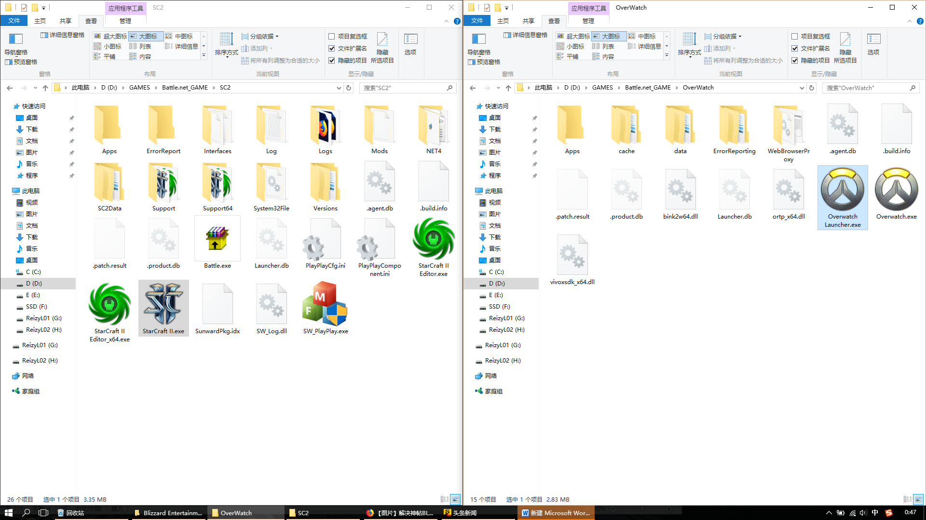Open Windows Start menu
The width and height of the screenshot is (926, 520).
pyautogui.click(x=8, y=513)
